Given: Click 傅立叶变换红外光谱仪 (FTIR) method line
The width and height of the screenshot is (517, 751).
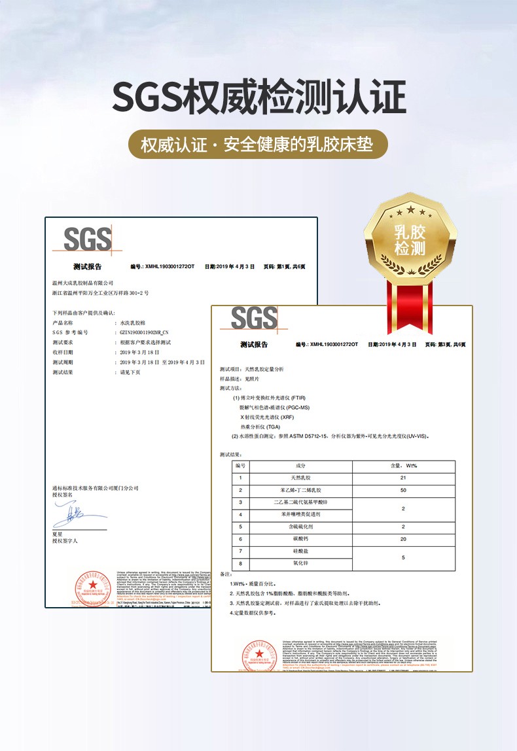Looking at the screenshot, I should (x=269, y=398).
